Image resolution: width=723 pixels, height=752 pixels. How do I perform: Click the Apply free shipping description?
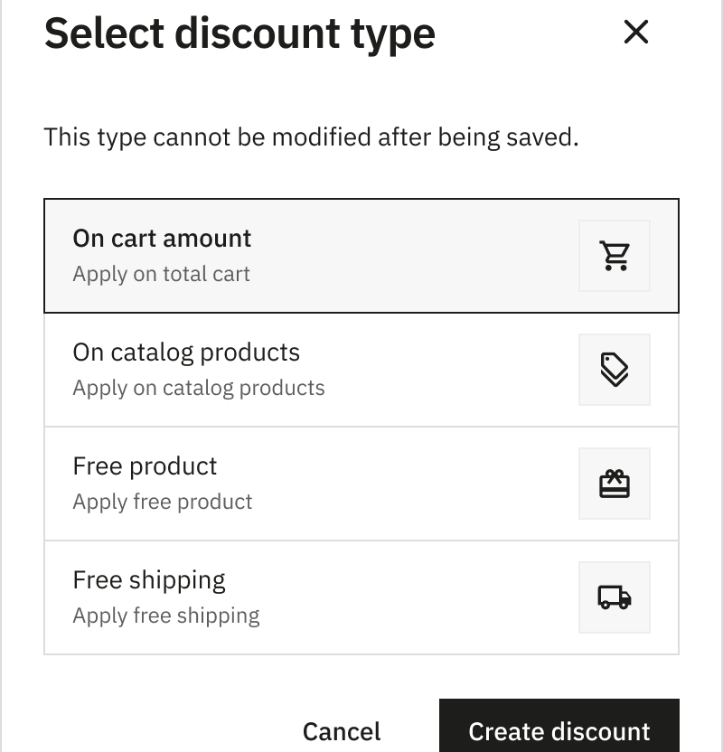[166, 616]
